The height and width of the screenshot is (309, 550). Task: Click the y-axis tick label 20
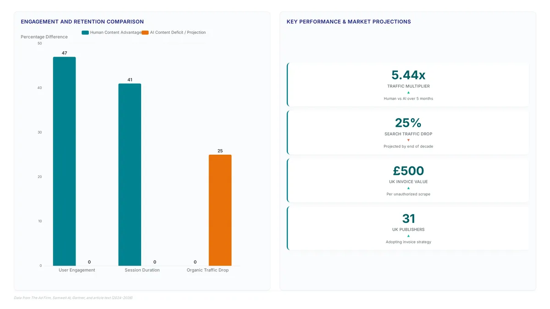[39, 177]
